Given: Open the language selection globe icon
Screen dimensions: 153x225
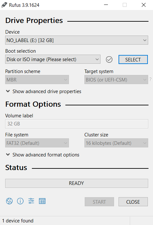Looking at the screenshot, I should pos(9,201).
